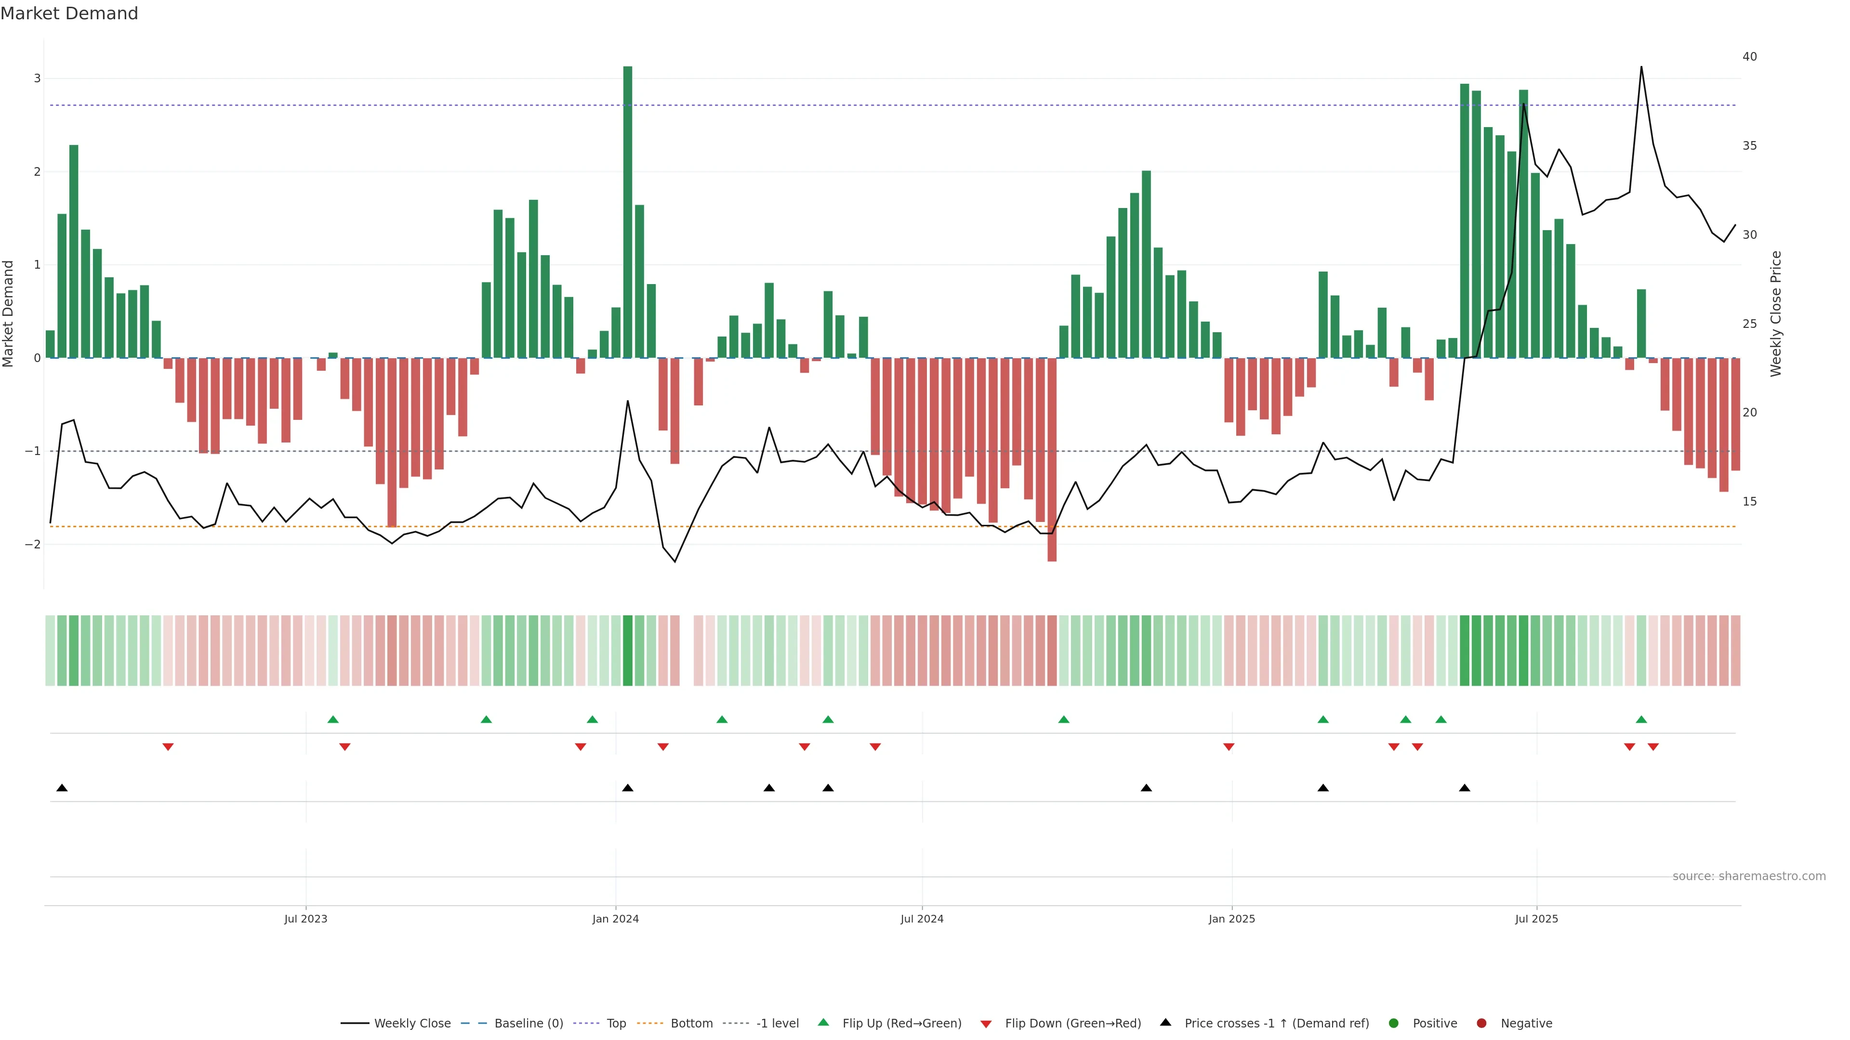Click the Jul 2025 x-axis label

pyautogui.click(x=1536, y=919)
